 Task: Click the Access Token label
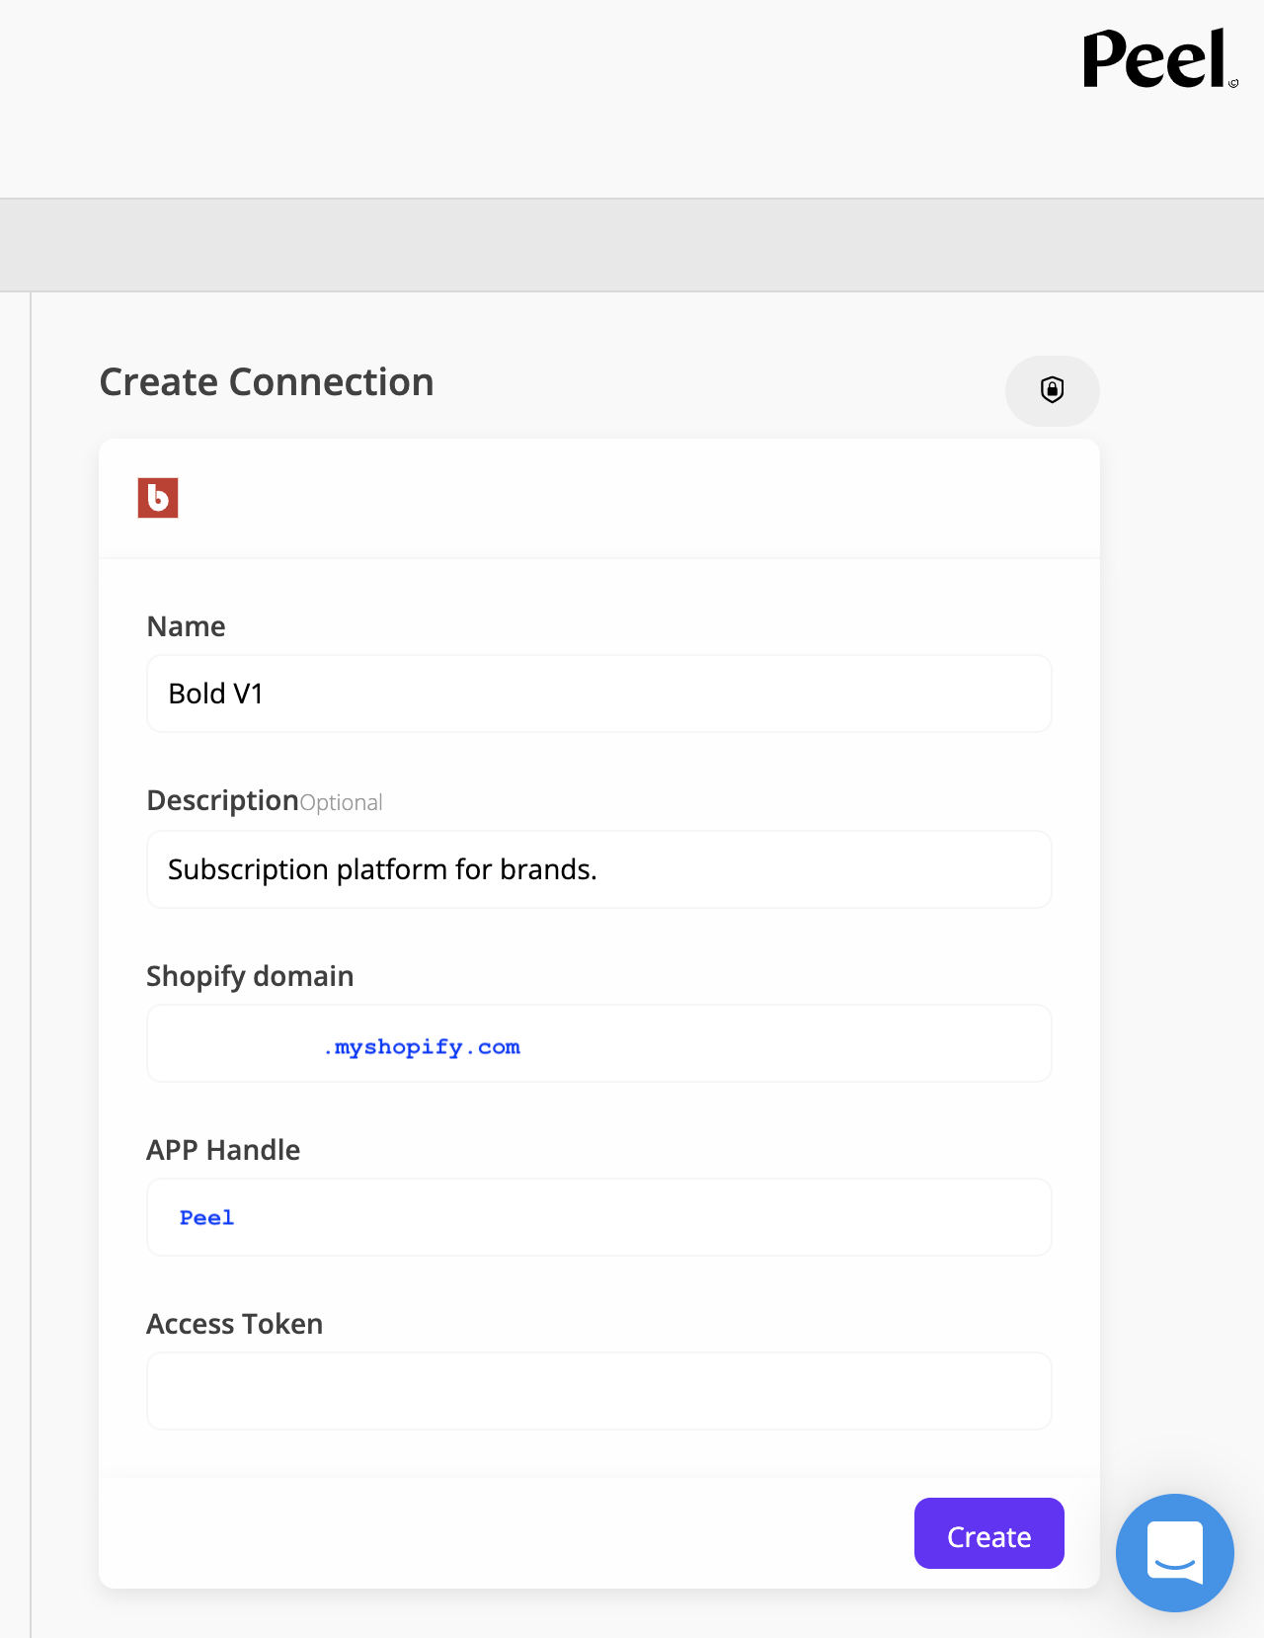click(x=235, y=1324)
